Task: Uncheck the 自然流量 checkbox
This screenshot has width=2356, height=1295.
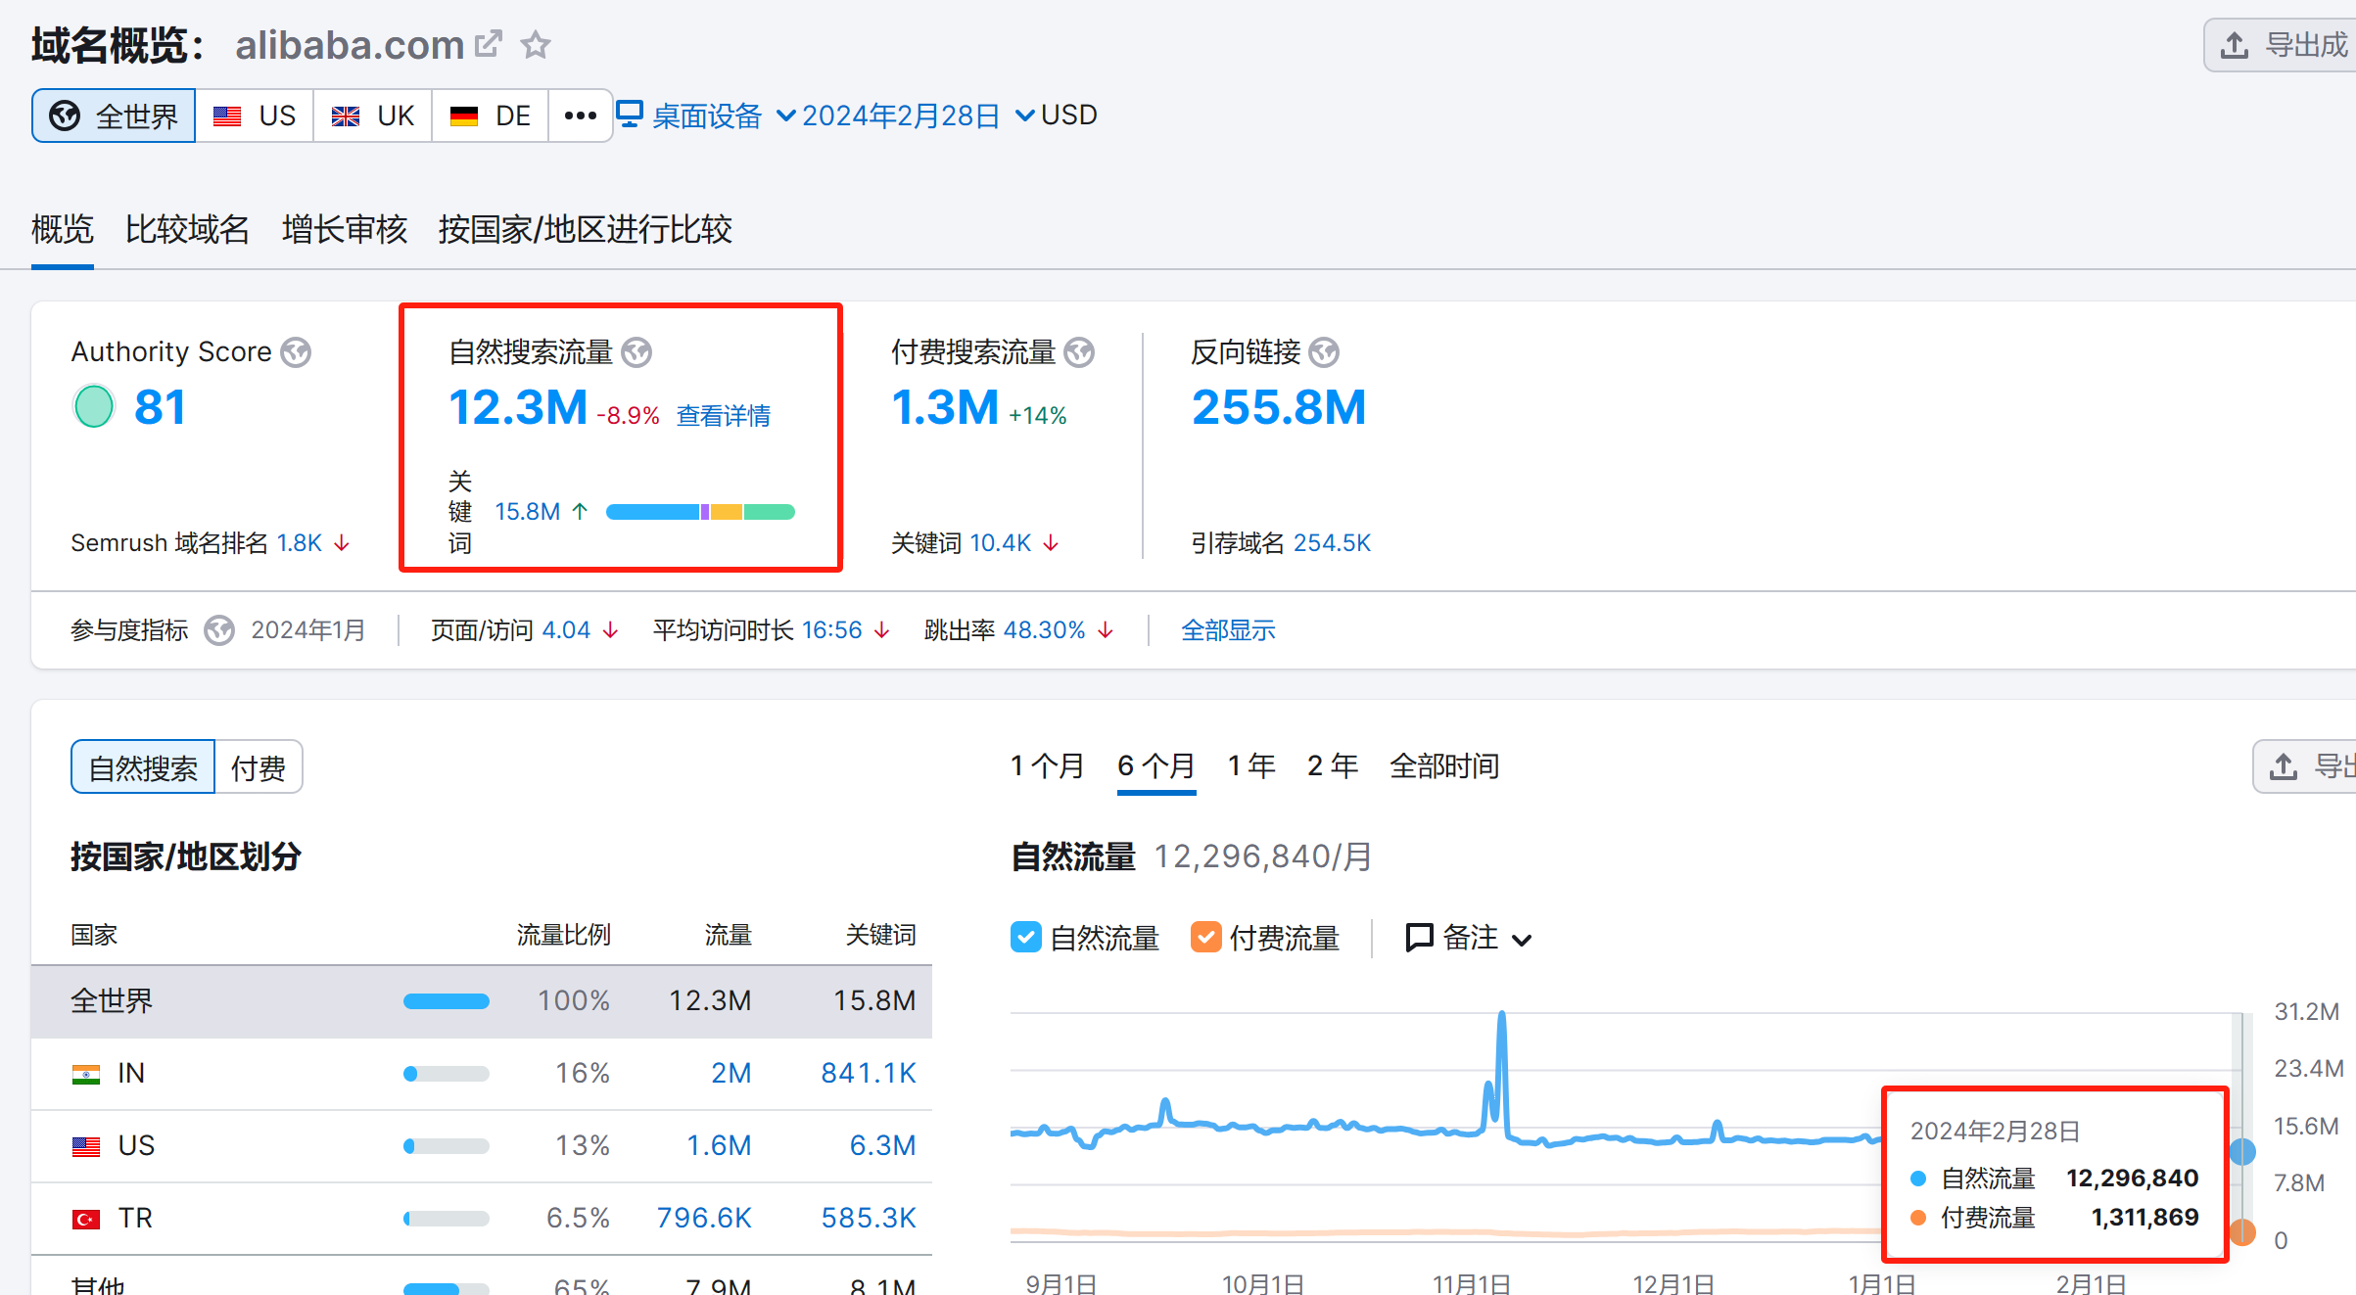Action: pyautogui.click(x=1025, y=937)
